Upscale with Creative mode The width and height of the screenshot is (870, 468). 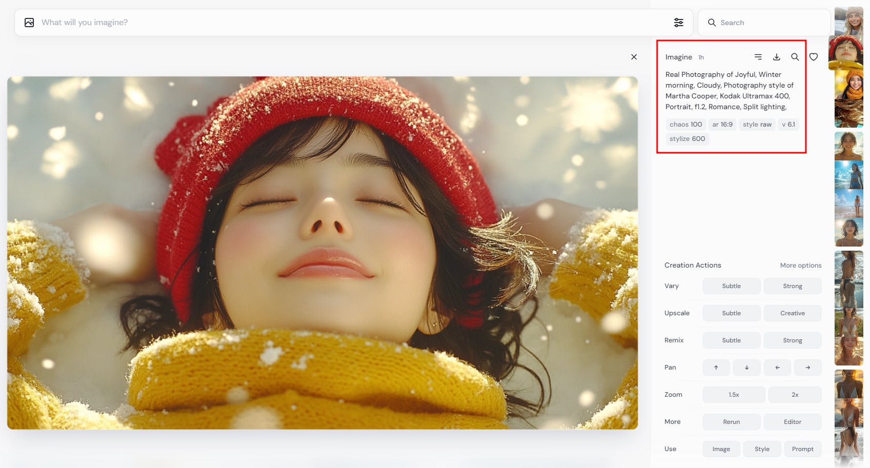click(x=793, y=313)
